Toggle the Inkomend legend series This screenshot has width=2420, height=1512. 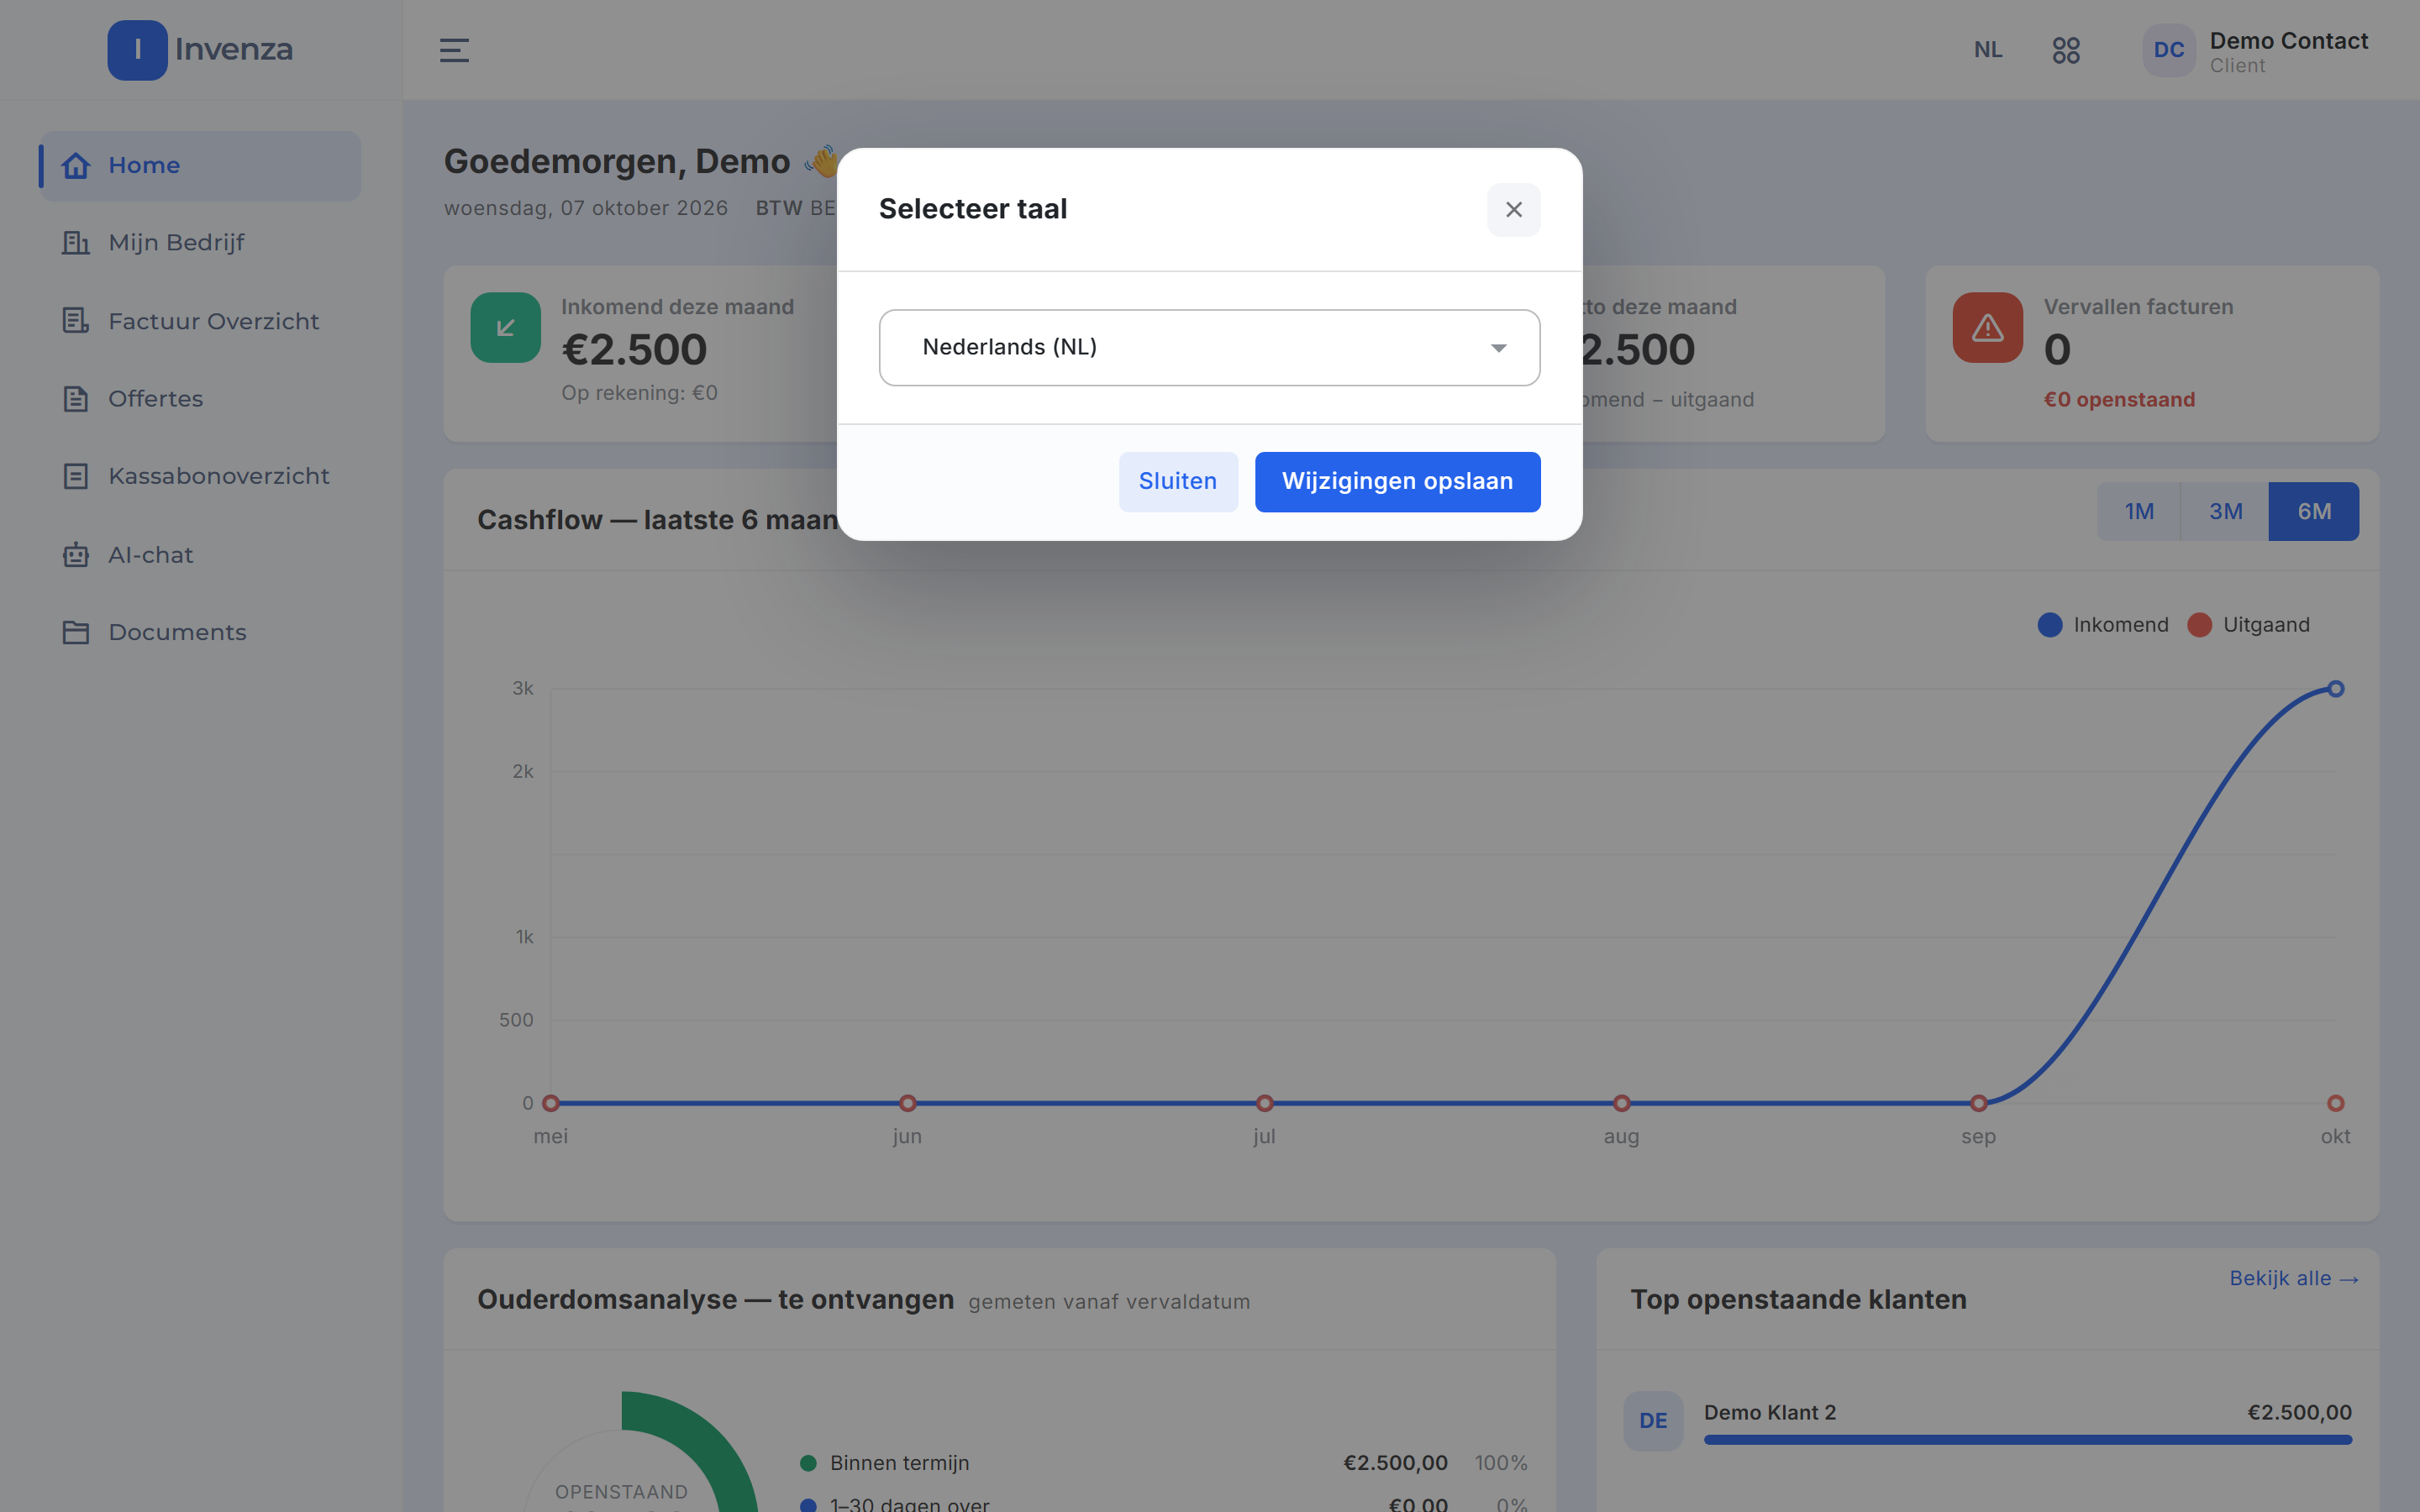point(2103,625)
